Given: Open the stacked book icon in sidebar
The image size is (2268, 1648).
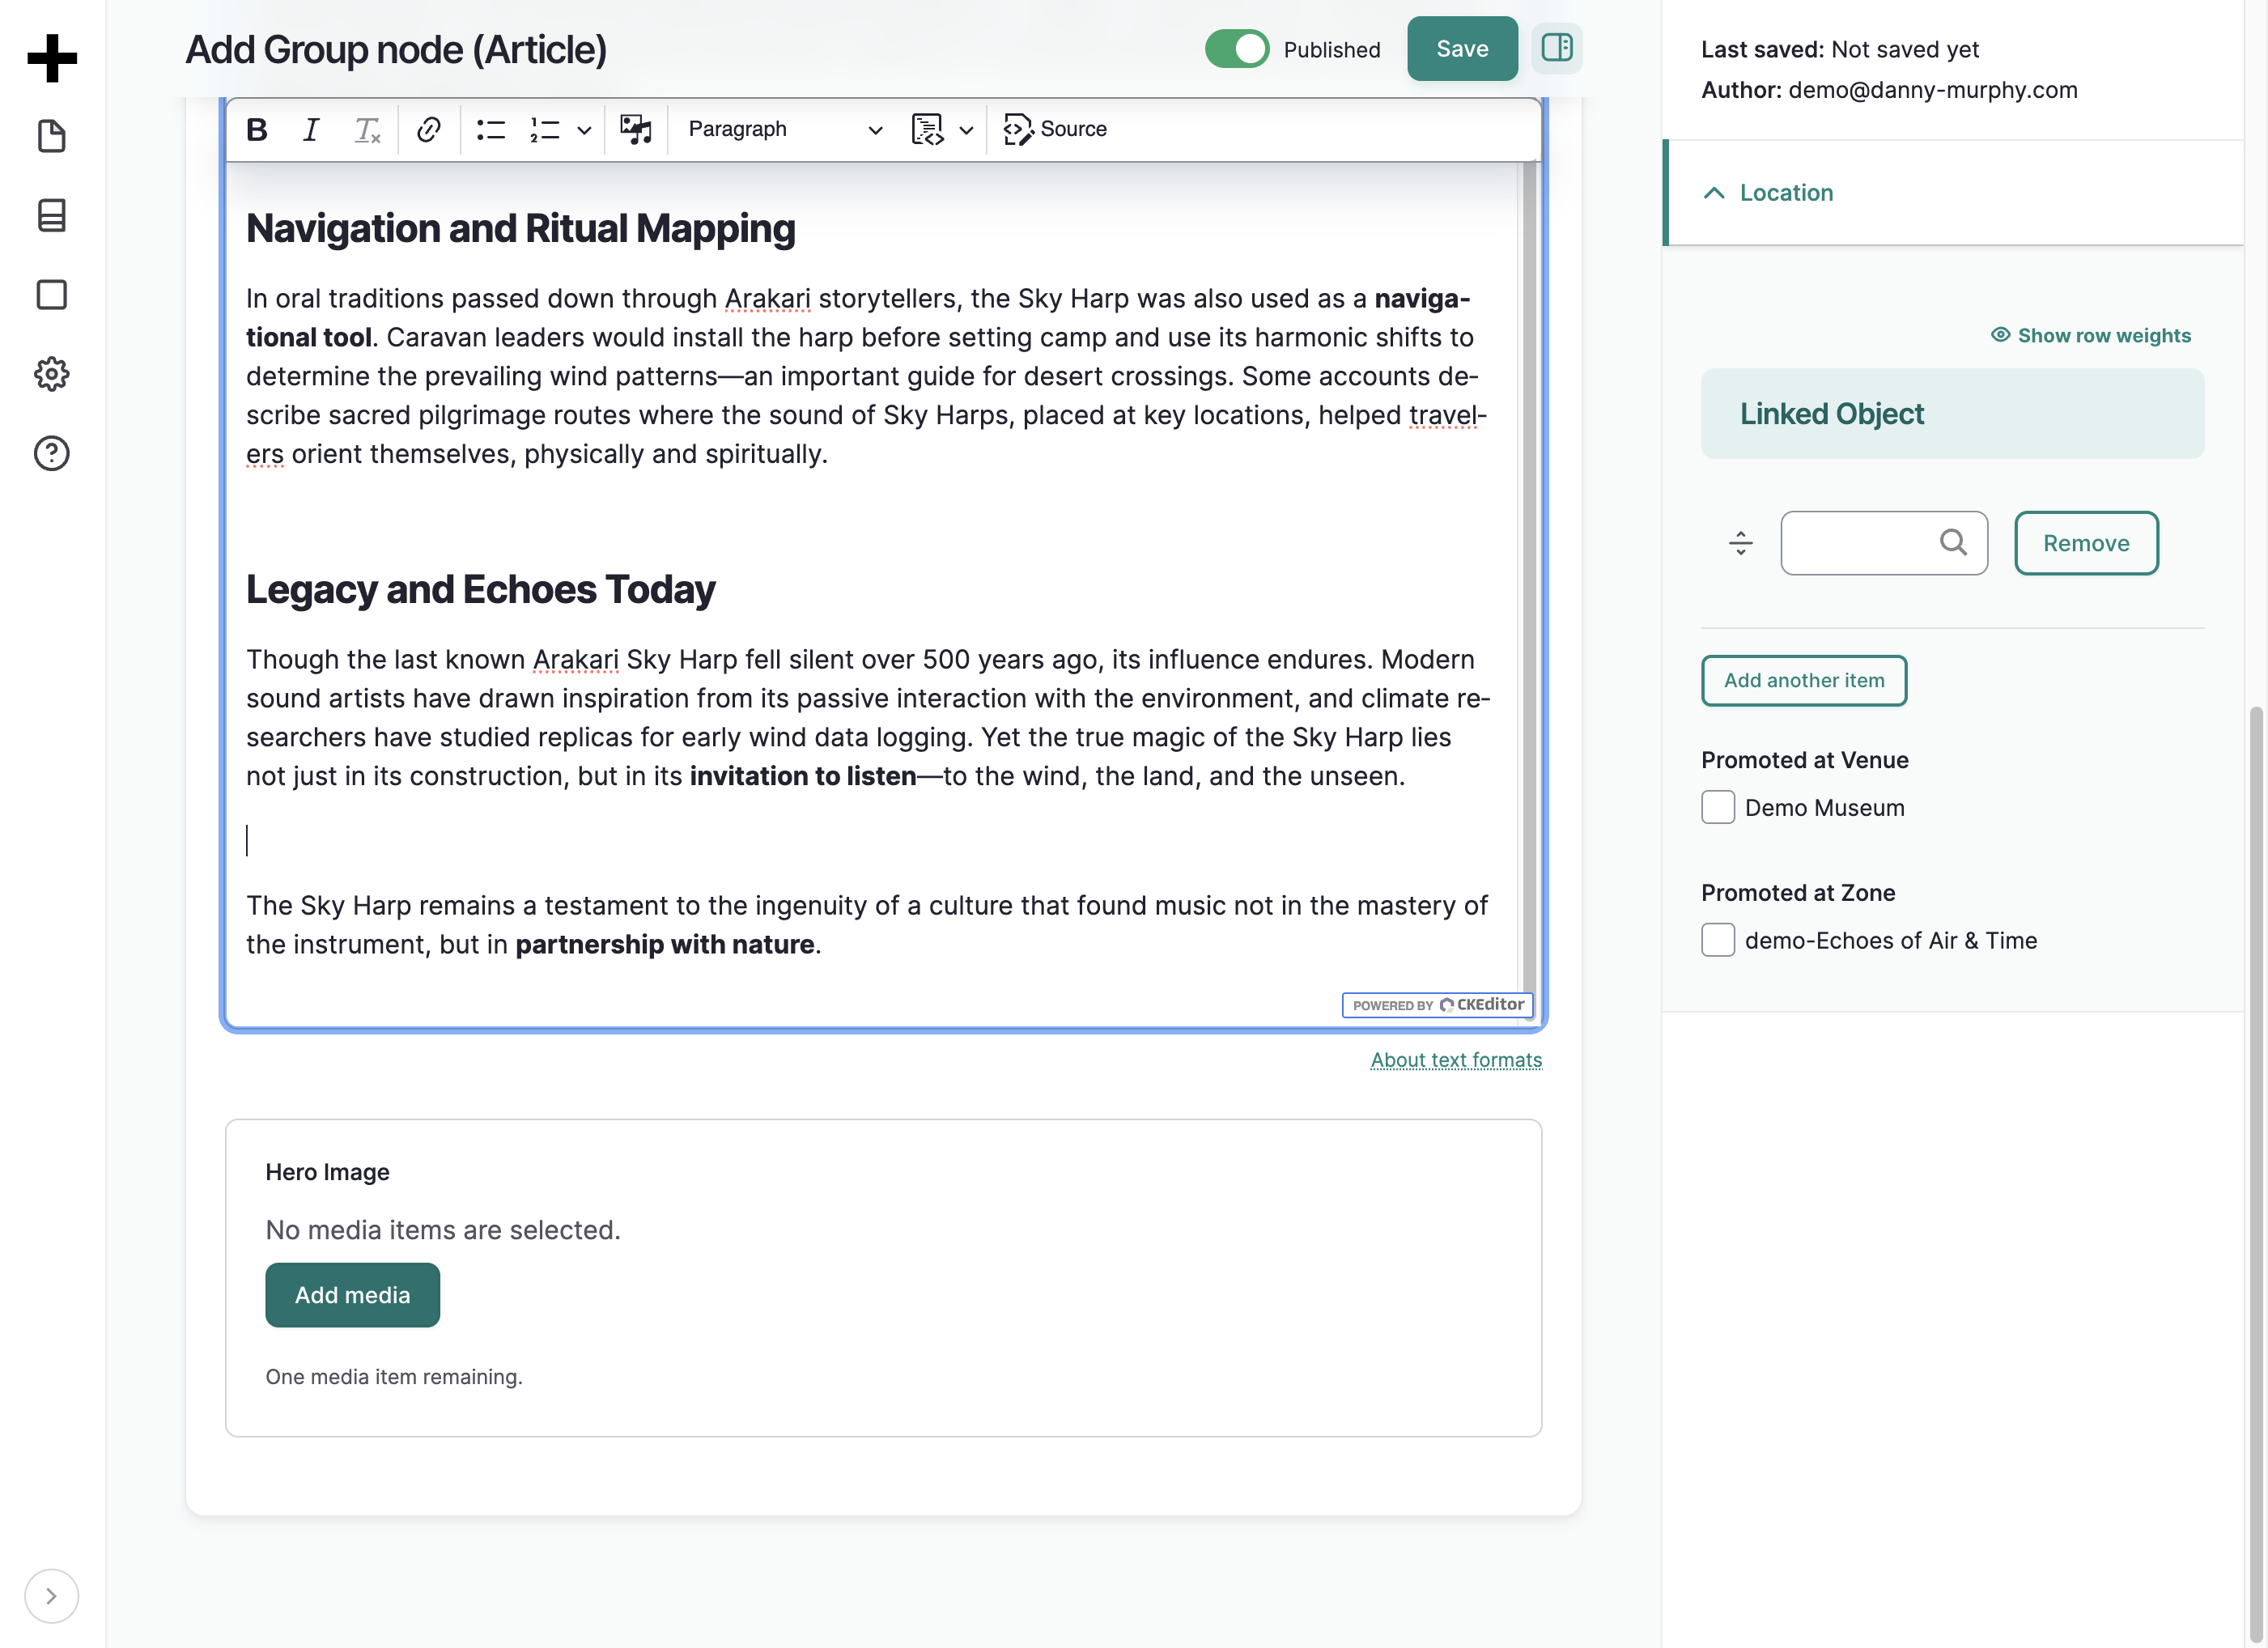Looking at the screenshot, I should pos(52,215).
